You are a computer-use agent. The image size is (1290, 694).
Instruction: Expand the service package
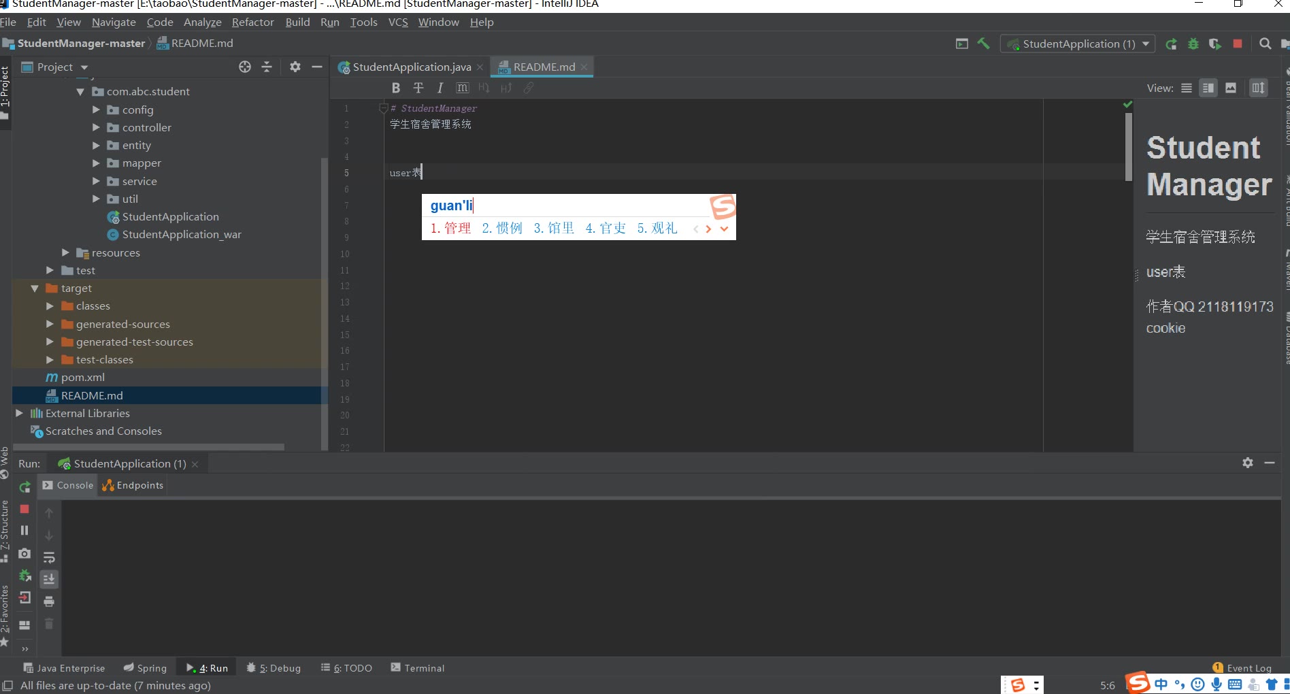(x=96, y=181)
